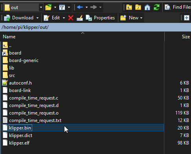
Task: Click the Rename pencil icon
Action: [80, 18]
